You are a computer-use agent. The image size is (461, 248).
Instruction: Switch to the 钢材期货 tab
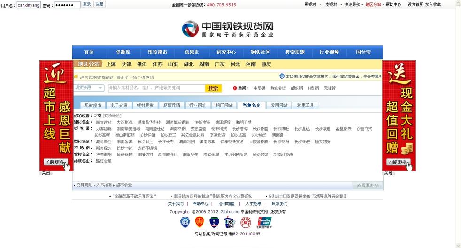tap(145, 105)
